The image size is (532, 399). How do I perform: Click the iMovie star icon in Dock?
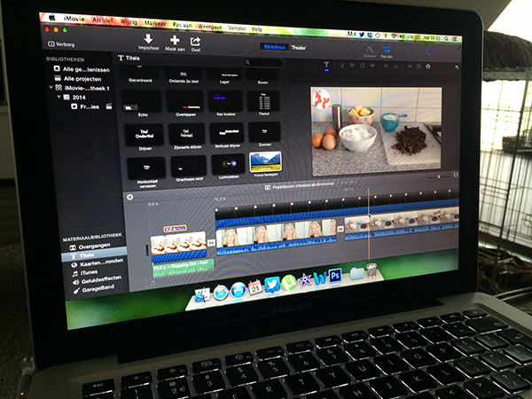click(x=305, y=280)
